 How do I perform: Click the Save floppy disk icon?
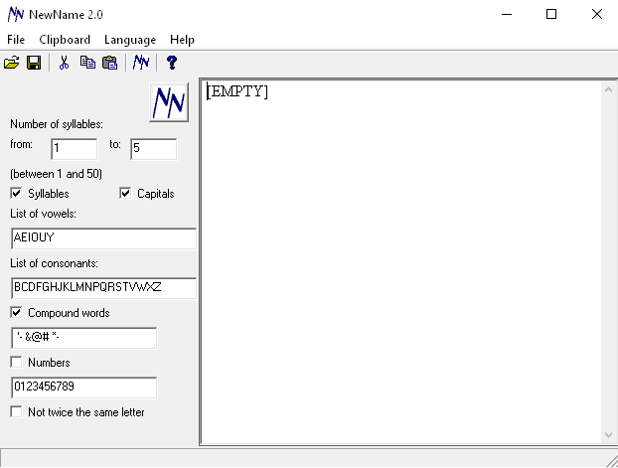point(34,63)
